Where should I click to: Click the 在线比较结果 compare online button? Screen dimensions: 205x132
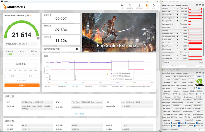[x=21, y=80]
